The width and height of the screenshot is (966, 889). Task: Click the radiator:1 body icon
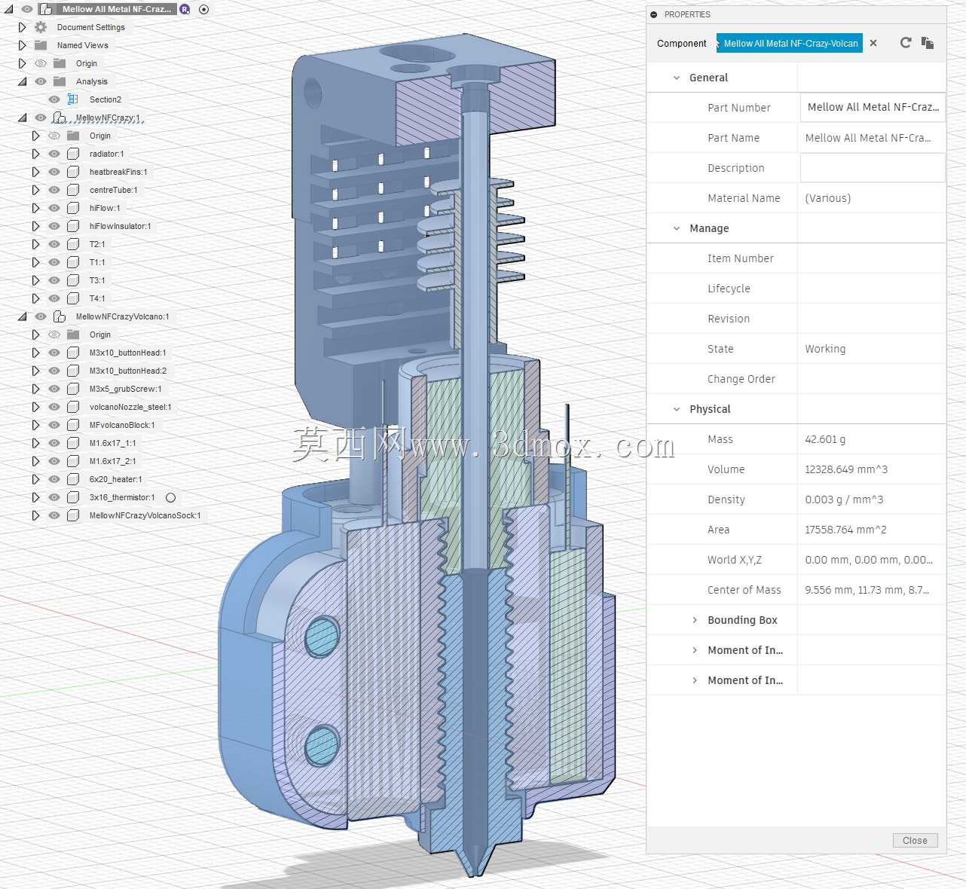click(x=73, y=154)
